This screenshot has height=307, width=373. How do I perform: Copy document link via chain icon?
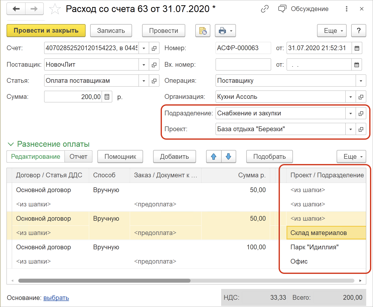tap(265, 9)
